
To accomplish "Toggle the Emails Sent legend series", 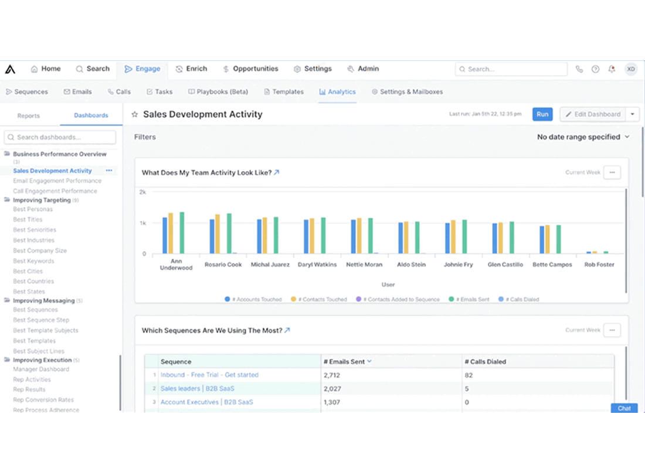I will 469,300.
